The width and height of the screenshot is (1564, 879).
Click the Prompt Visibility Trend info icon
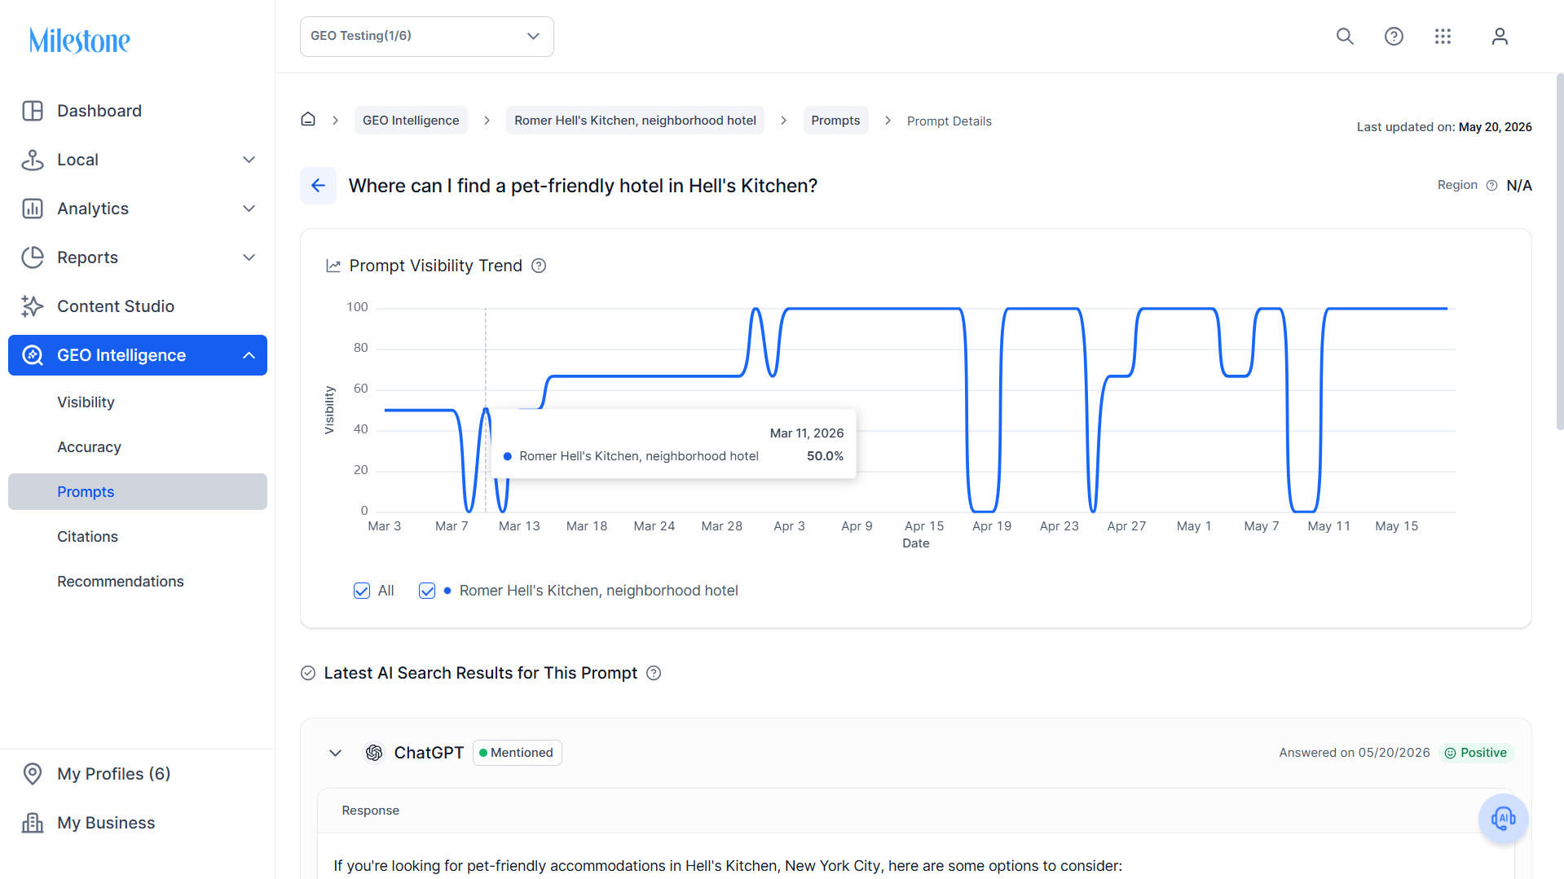[x=539, y=266]
